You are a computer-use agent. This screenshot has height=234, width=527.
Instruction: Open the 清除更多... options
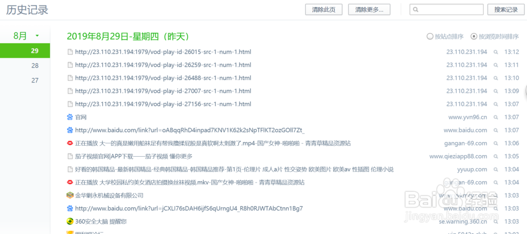pos(369,9)
